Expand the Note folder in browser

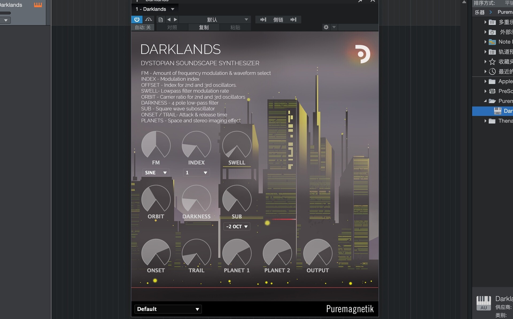[x=485, y=42]
